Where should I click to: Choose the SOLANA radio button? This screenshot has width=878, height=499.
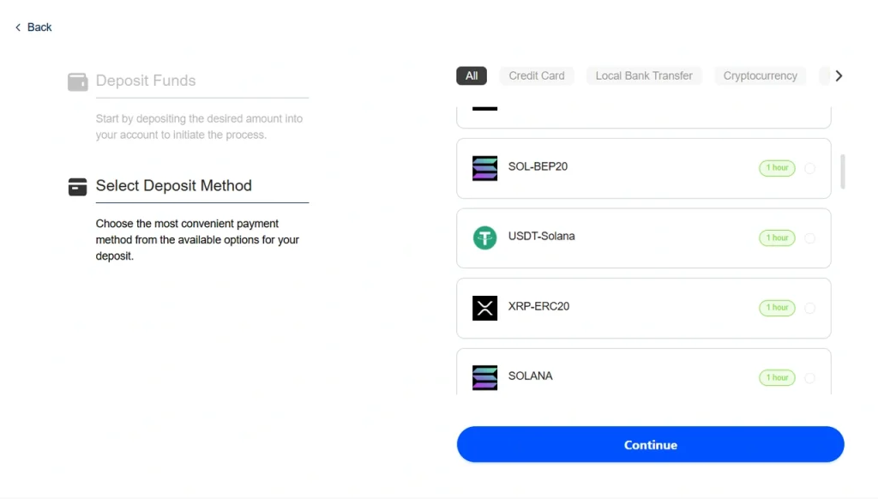[x=809, y=378]
